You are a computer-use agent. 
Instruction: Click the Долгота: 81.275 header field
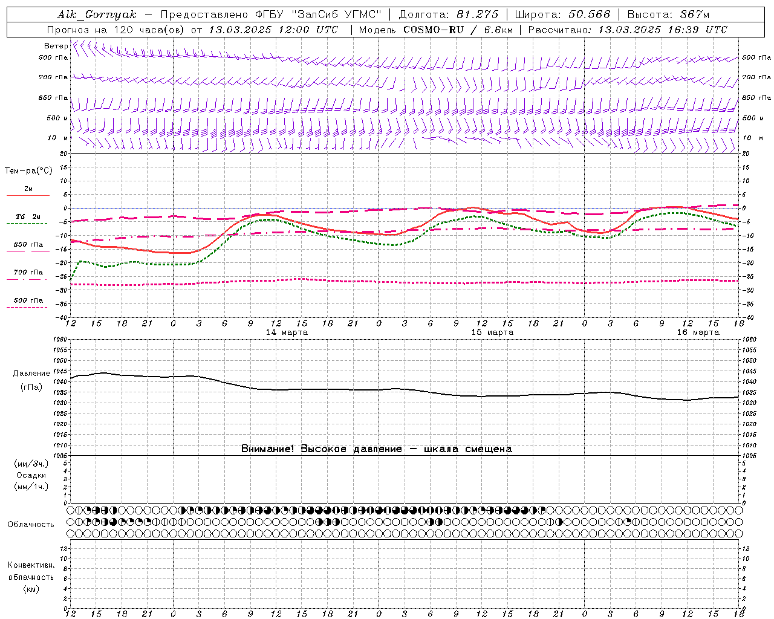tap(449, 15)
